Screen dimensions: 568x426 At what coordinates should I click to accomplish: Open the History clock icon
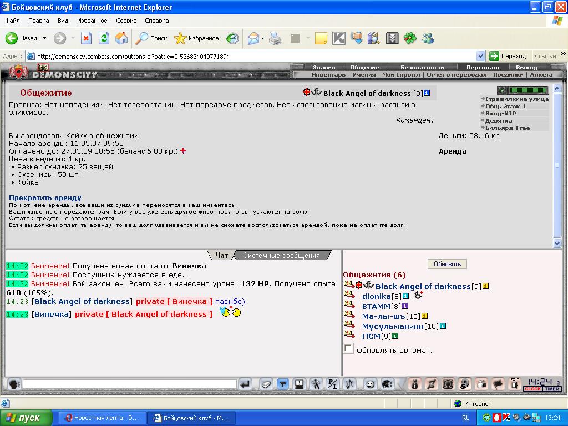232,38
